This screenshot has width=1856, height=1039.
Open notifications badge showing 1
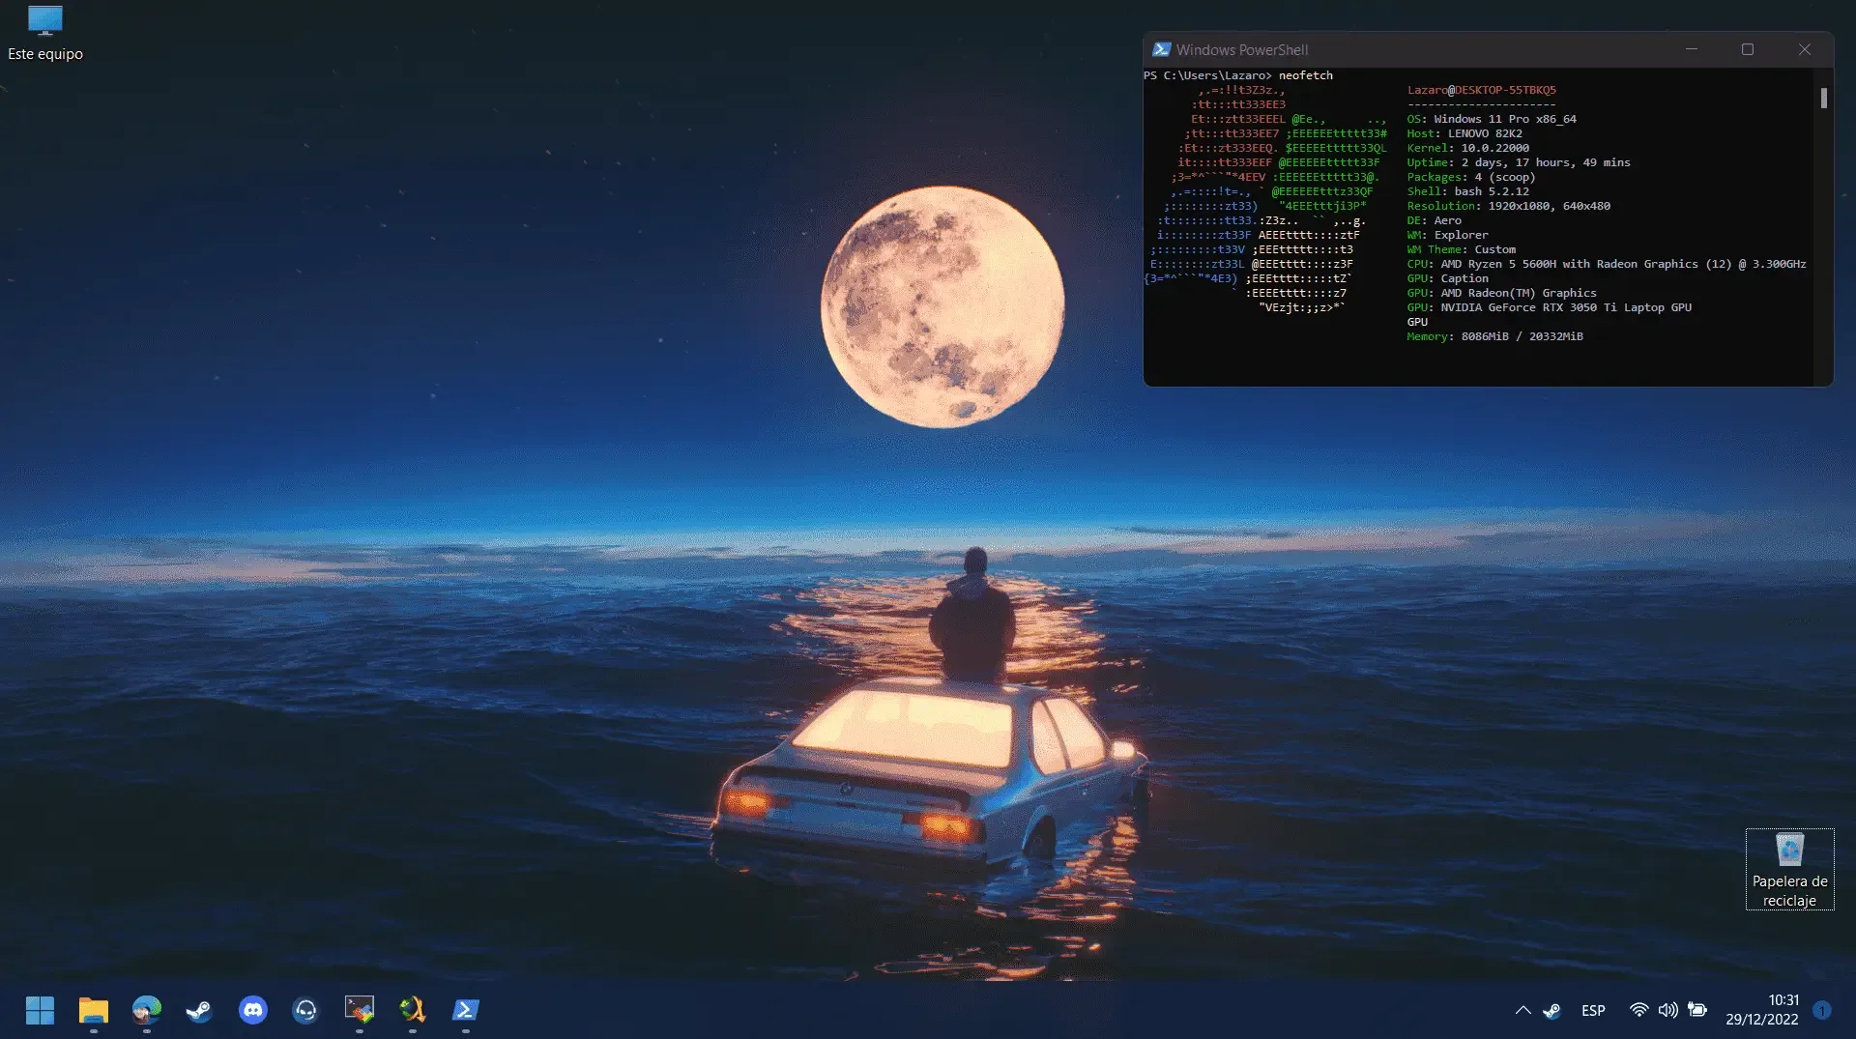[1822, 1010]
